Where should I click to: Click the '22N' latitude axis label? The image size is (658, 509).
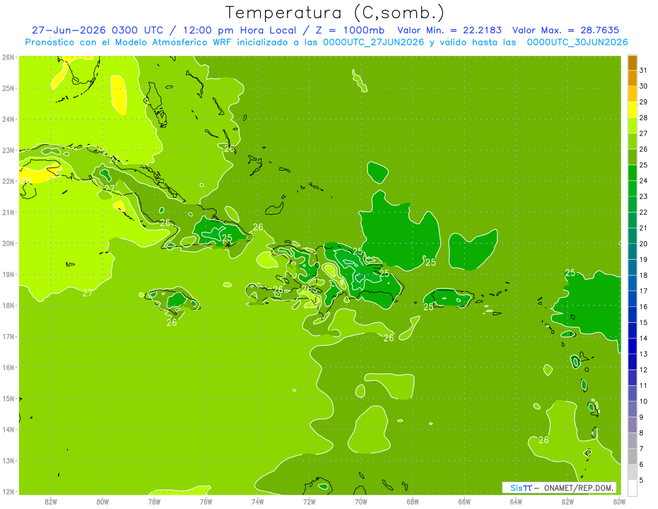(8, 181)
